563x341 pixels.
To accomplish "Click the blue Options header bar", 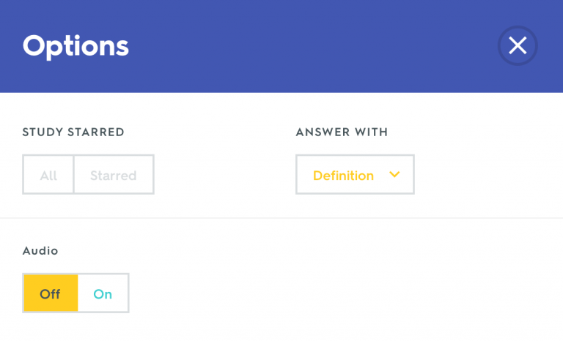I will 281,46.
